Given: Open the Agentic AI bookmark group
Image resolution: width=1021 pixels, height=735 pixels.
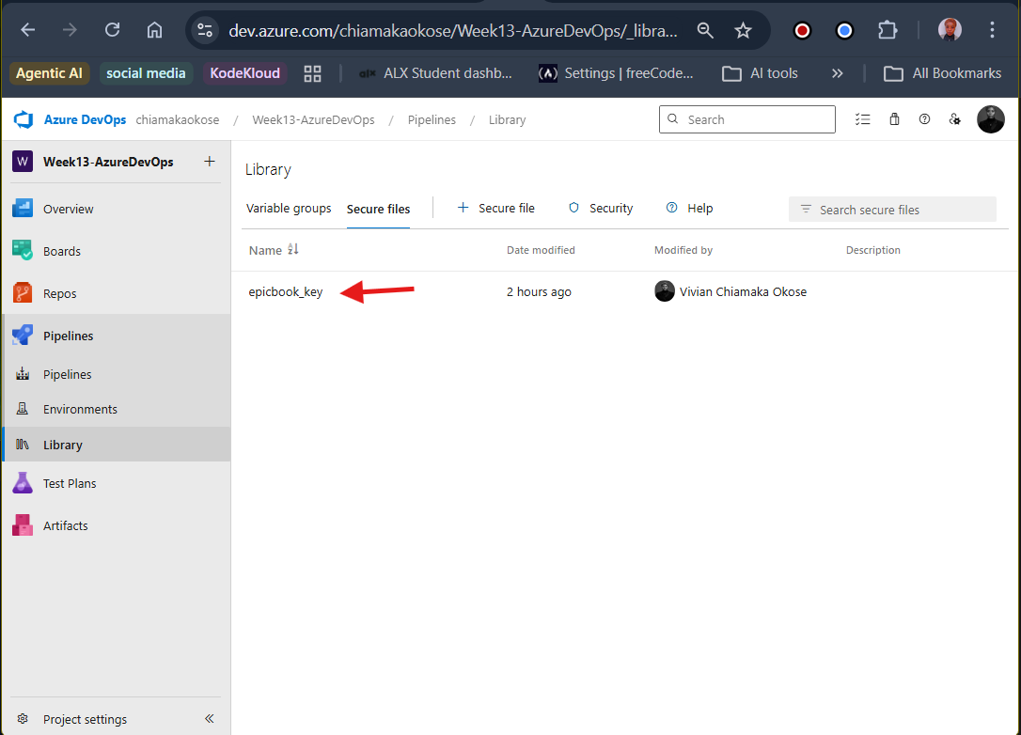Looking at the screenshot, I should [50, 73].
